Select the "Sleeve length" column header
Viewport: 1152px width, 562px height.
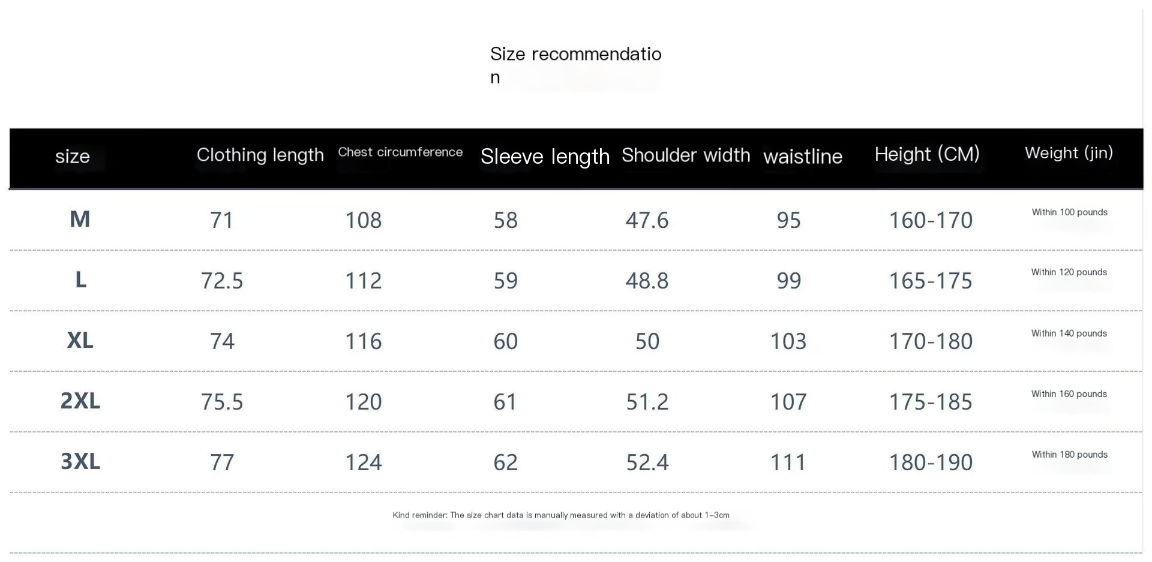[545, 157]
